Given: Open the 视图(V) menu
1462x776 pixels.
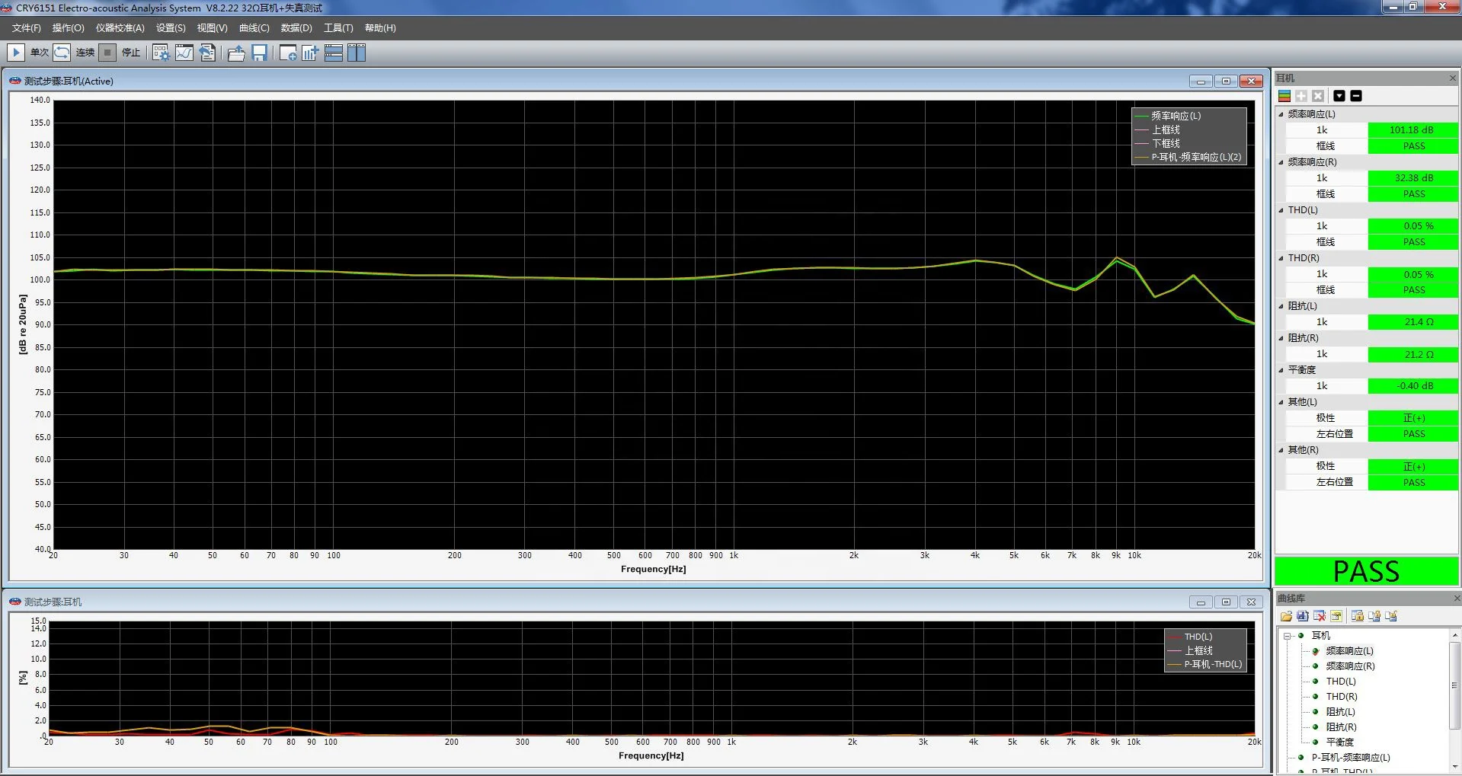Looking at the screenshot, I should (212, 28).
